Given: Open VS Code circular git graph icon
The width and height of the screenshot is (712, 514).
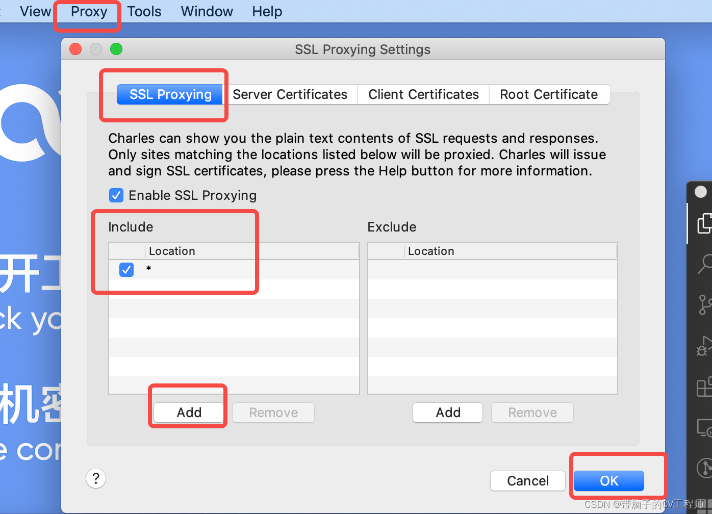Looking at the screenshot, I should 705,468.
